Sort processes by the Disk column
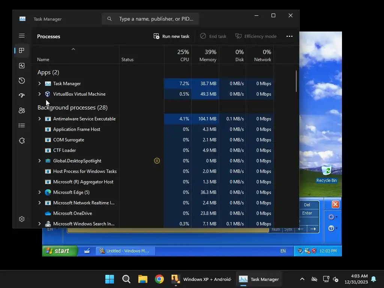This screenshot has width=384, height=288. point(232,55)
